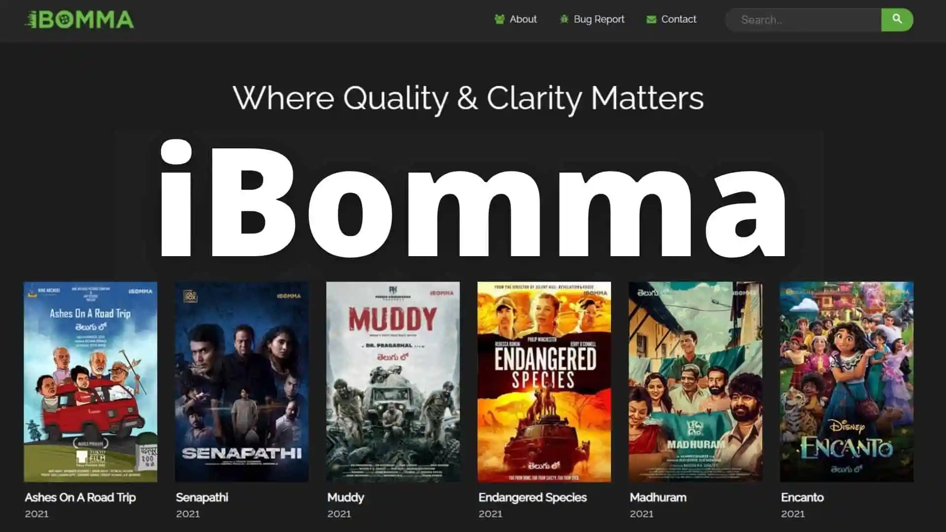946x532 pixels.
Task: Select the Encanto movie poster
Action: pyautogui.click(x=846, y=382)
